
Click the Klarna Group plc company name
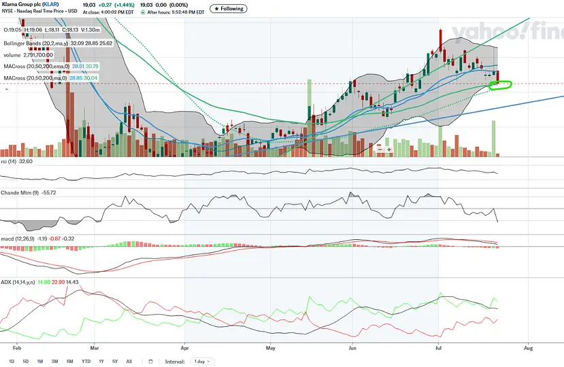point(21,4)
